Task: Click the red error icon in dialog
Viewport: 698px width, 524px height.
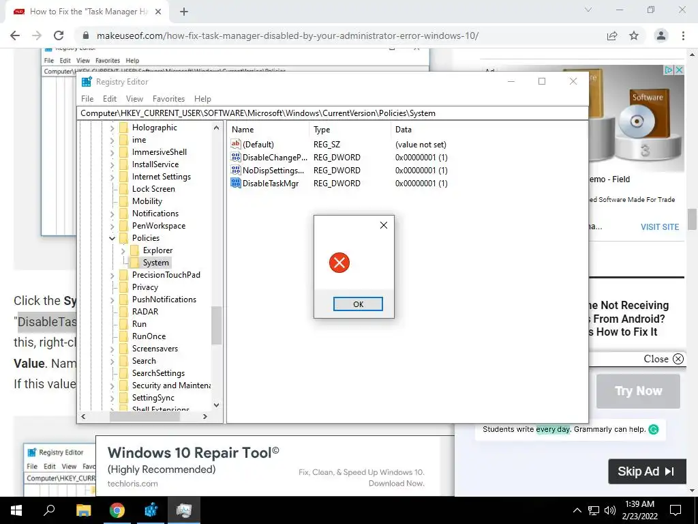Action: 339,263
